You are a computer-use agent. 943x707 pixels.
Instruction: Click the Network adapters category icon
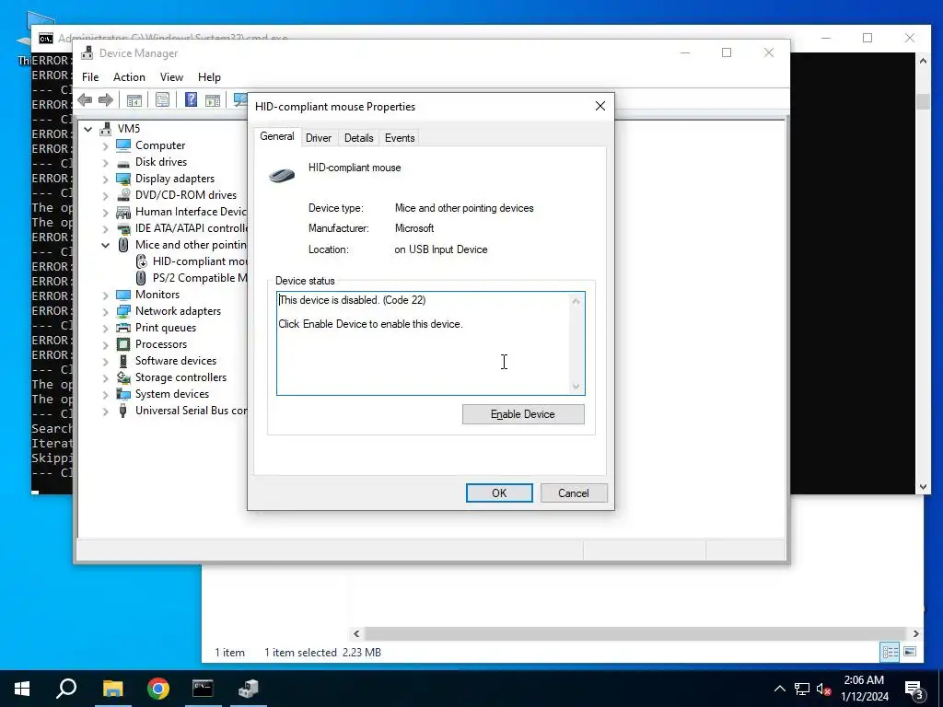pyautogui.click(x=123, y=311)
